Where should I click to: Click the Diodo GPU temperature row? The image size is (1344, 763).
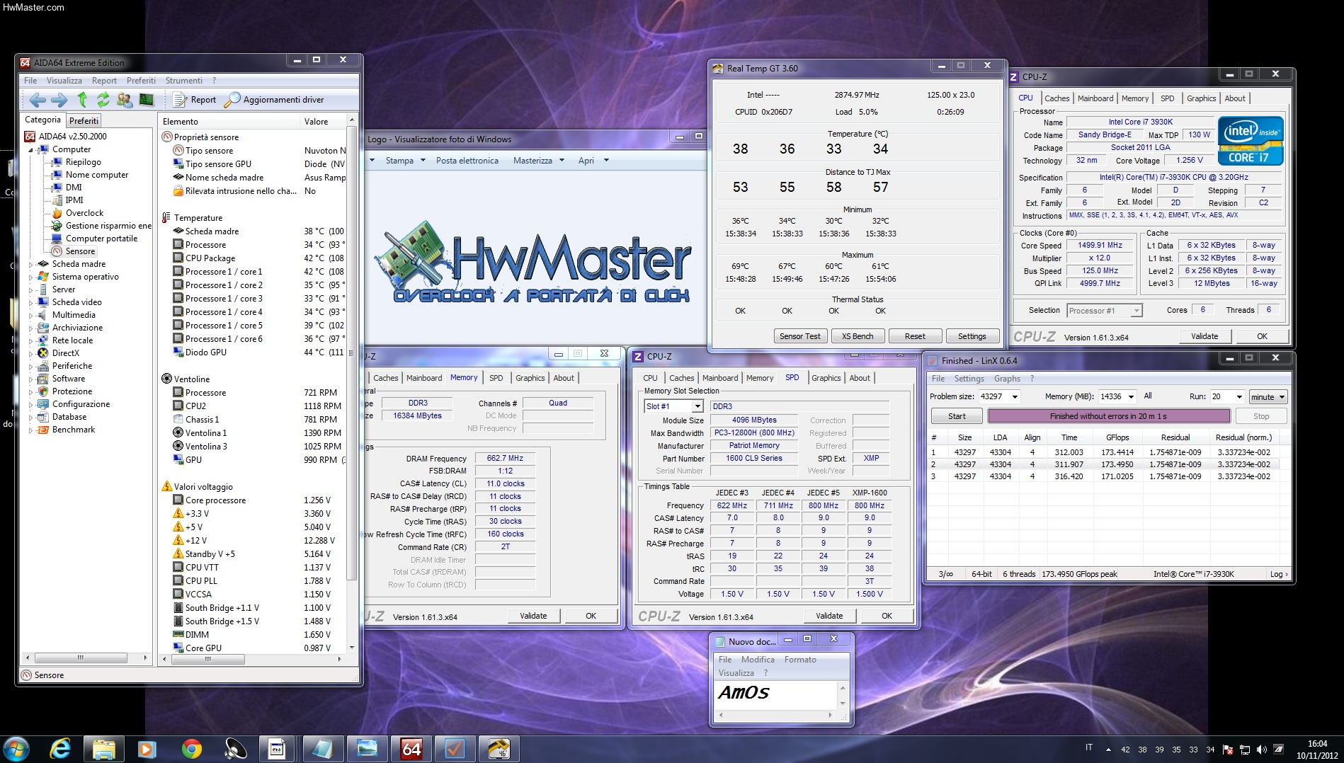tap(259, 352)
